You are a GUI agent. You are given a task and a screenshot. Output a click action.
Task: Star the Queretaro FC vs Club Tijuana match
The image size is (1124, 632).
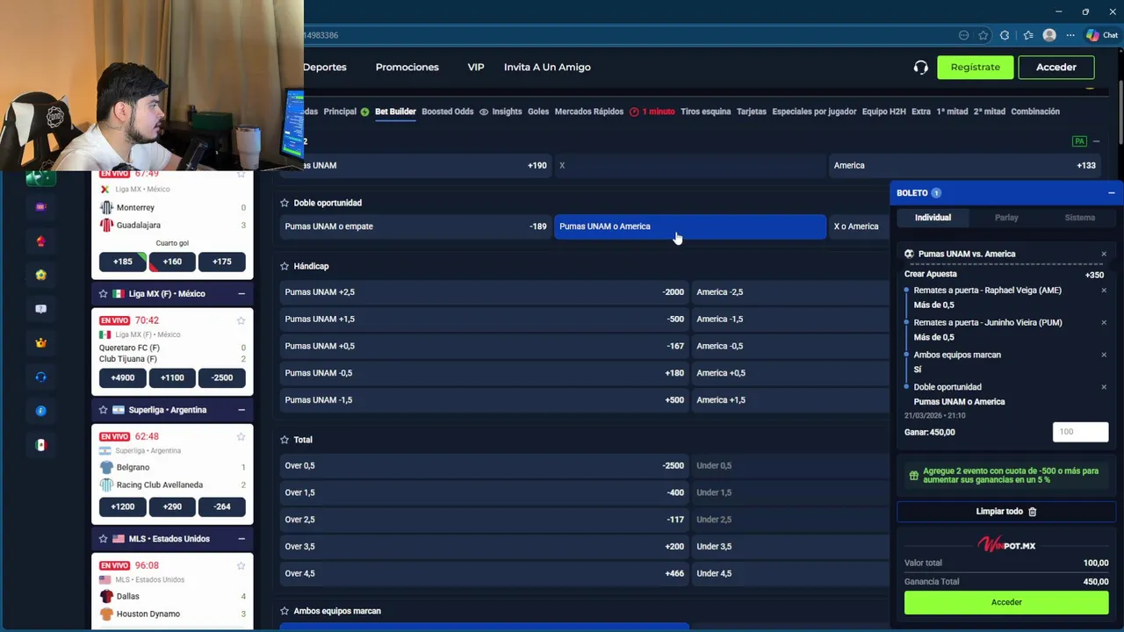[241, 320]
